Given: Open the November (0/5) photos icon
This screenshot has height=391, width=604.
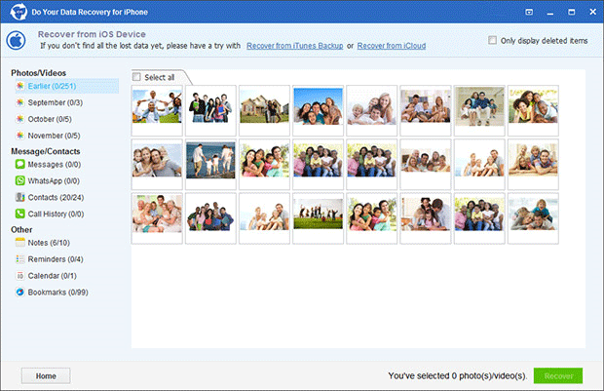Looking at the screenshot, I should (19, 136).
